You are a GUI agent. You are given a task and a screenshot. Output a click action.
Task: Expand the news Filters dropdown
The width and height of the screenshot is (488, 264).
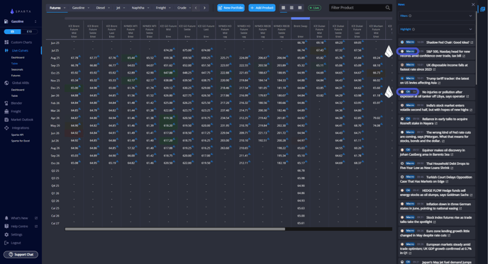tap(436, 16)
